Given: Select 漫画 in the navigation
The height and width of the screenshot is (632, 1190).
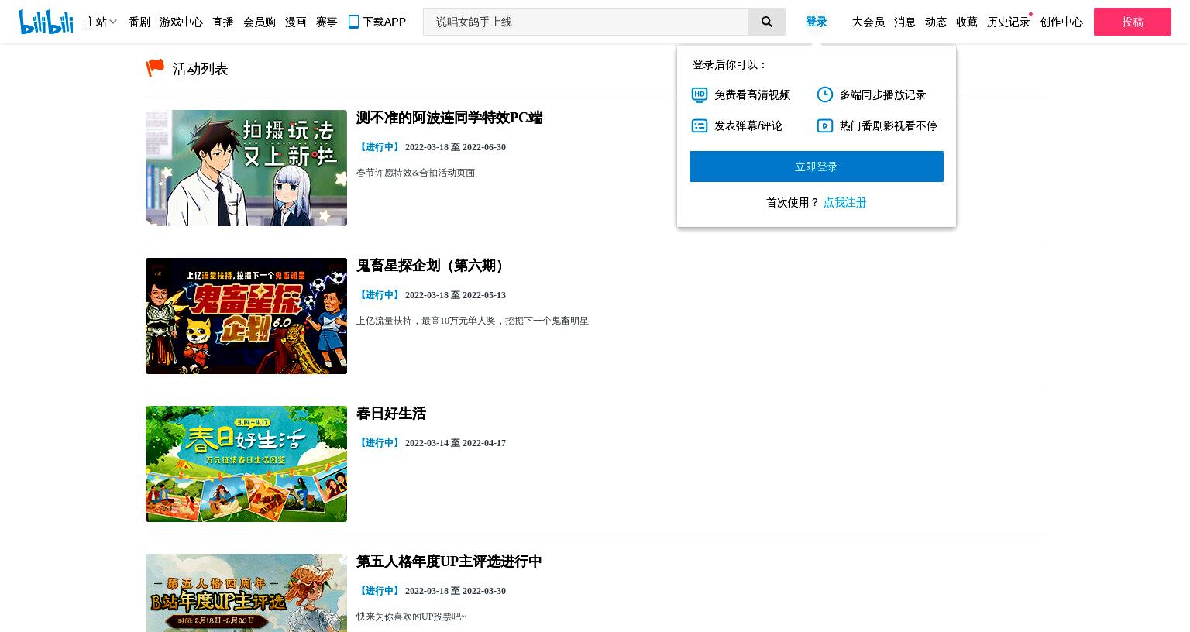Looking at the screenshot, I should [296, 22].
